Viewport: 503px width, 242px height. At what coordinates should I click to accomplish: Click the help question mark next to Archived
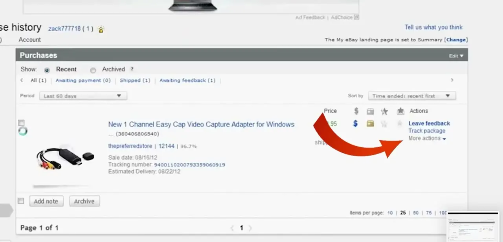tap(132, 69)
